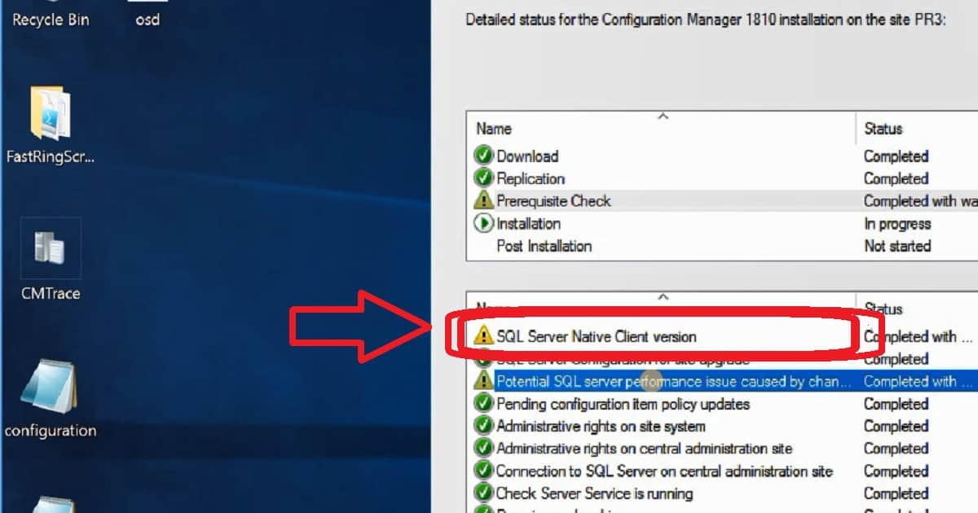Select the Download row

[722, 156]
